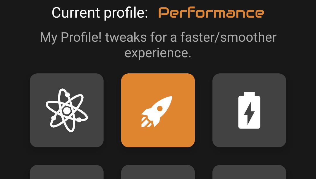Screen dimensions: 316x179
Task: Switch to the gray atom profile tile
Action: coord(67,110)
